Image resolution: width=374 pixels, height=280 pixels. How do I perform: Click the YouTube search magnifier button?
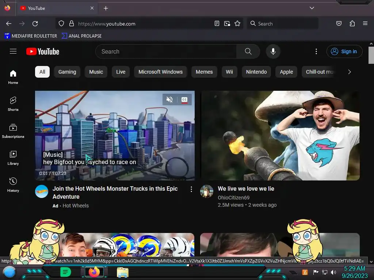pos(248,51)
